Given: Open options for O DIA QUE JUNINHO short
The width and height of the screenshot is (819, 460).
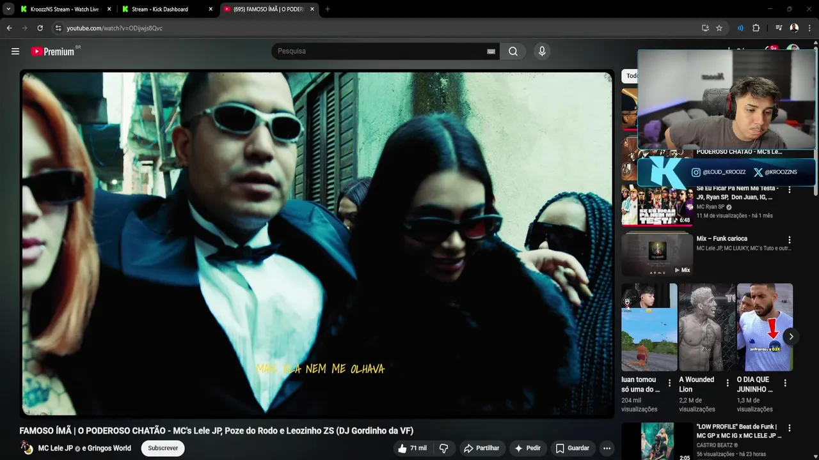Looking at the screenshot, I should [785, 383].
